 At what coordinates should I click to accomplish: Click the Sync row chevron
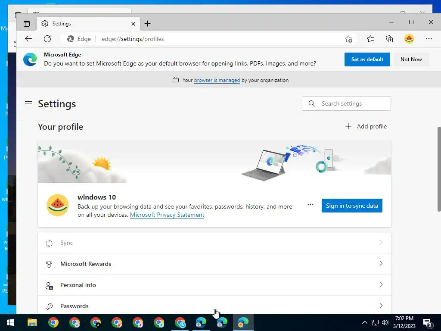[x=381, y=242]
